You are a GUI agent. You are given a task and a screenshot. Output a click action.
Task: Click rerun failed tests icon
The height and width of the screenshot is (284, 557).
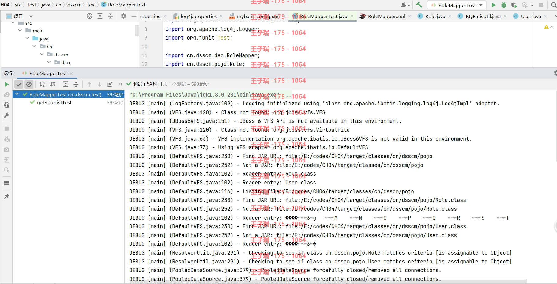[7, 95]
